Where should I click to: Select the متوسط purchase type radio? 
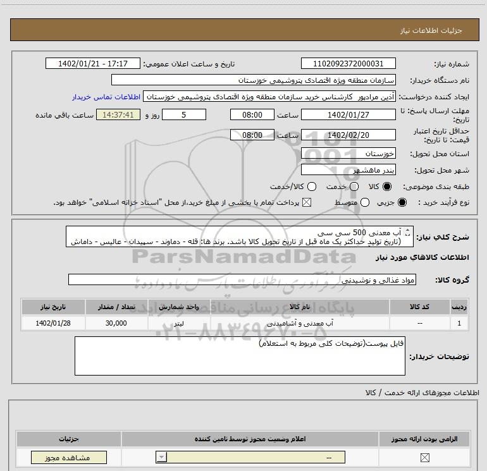(365, 202)
